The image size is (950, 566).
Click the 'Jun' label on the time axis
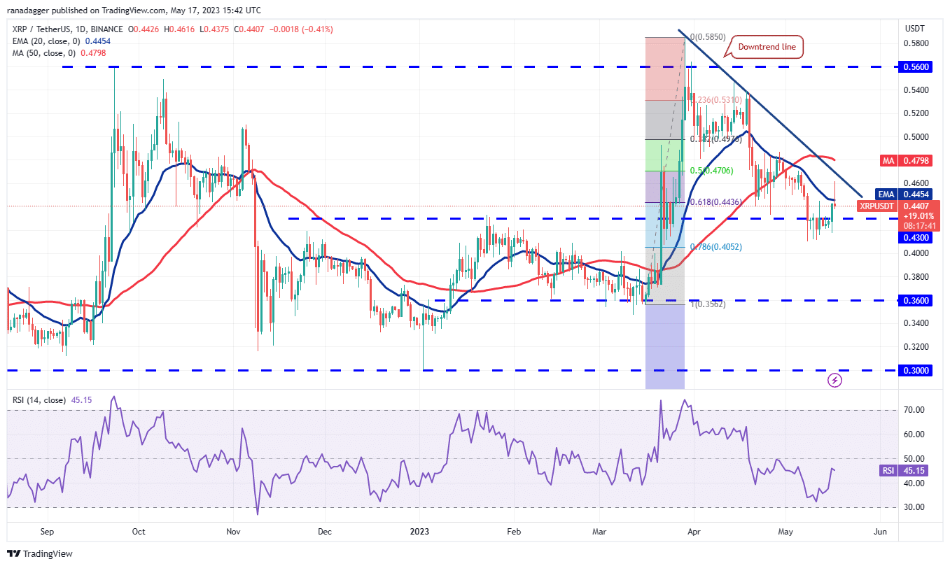(x=881, y=532)
